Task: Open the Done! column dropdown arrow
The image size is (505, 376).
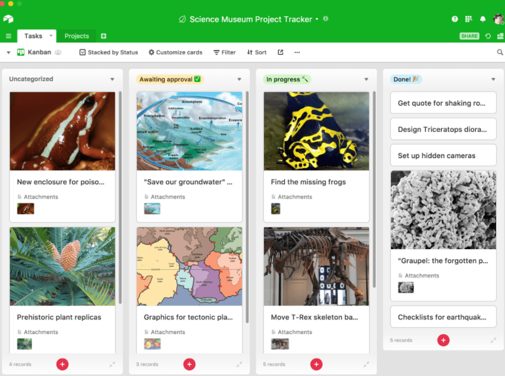Action: pos(493,79)
